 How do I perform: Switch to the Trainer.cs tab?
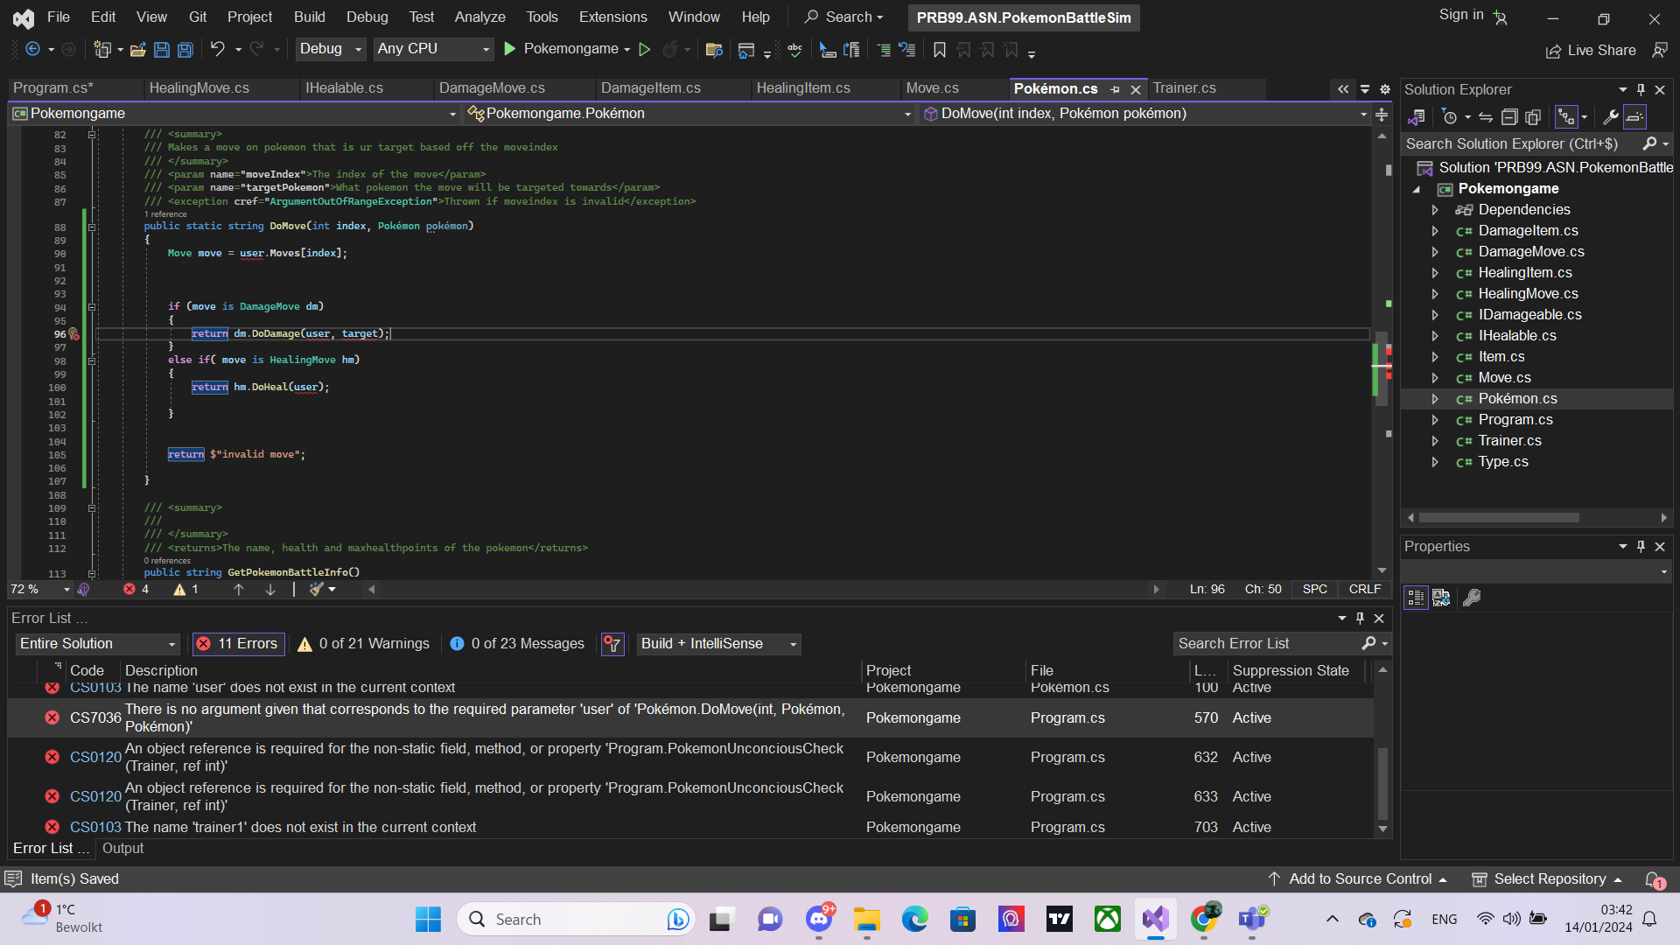point(1184,88)
